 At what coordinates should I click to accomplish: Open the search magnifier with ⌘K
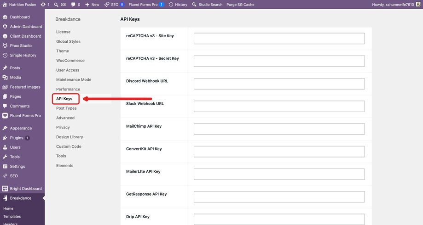[56, 5]
